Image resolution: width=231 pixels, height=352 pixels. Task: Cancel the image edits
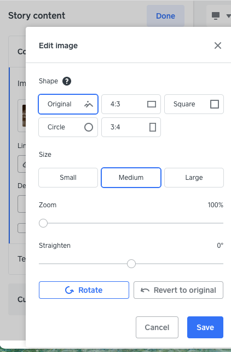(x=157, y=327)
